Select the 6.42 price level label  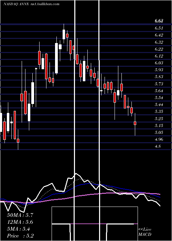[x=159, y=35]
